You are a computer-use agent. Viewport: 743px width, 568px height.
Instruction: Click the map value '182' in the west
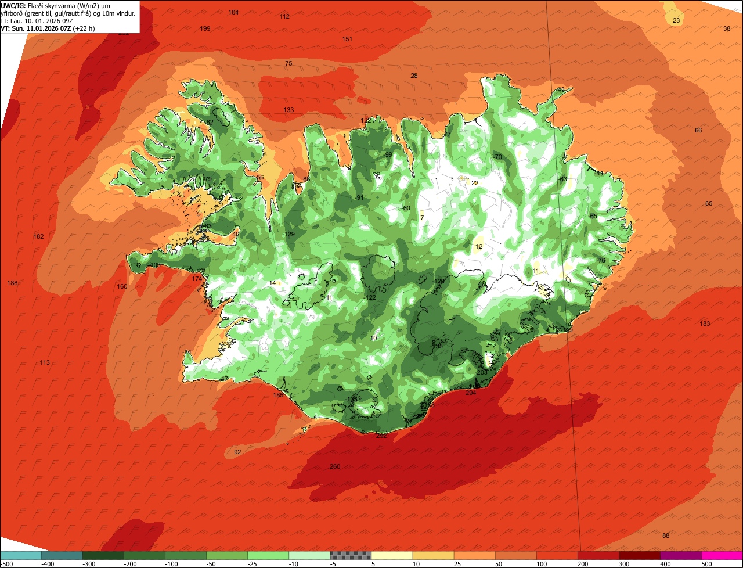[38, 236]
